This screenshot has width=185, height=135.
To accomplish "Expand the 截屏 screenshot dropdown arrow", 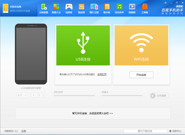I will [26, 95].
